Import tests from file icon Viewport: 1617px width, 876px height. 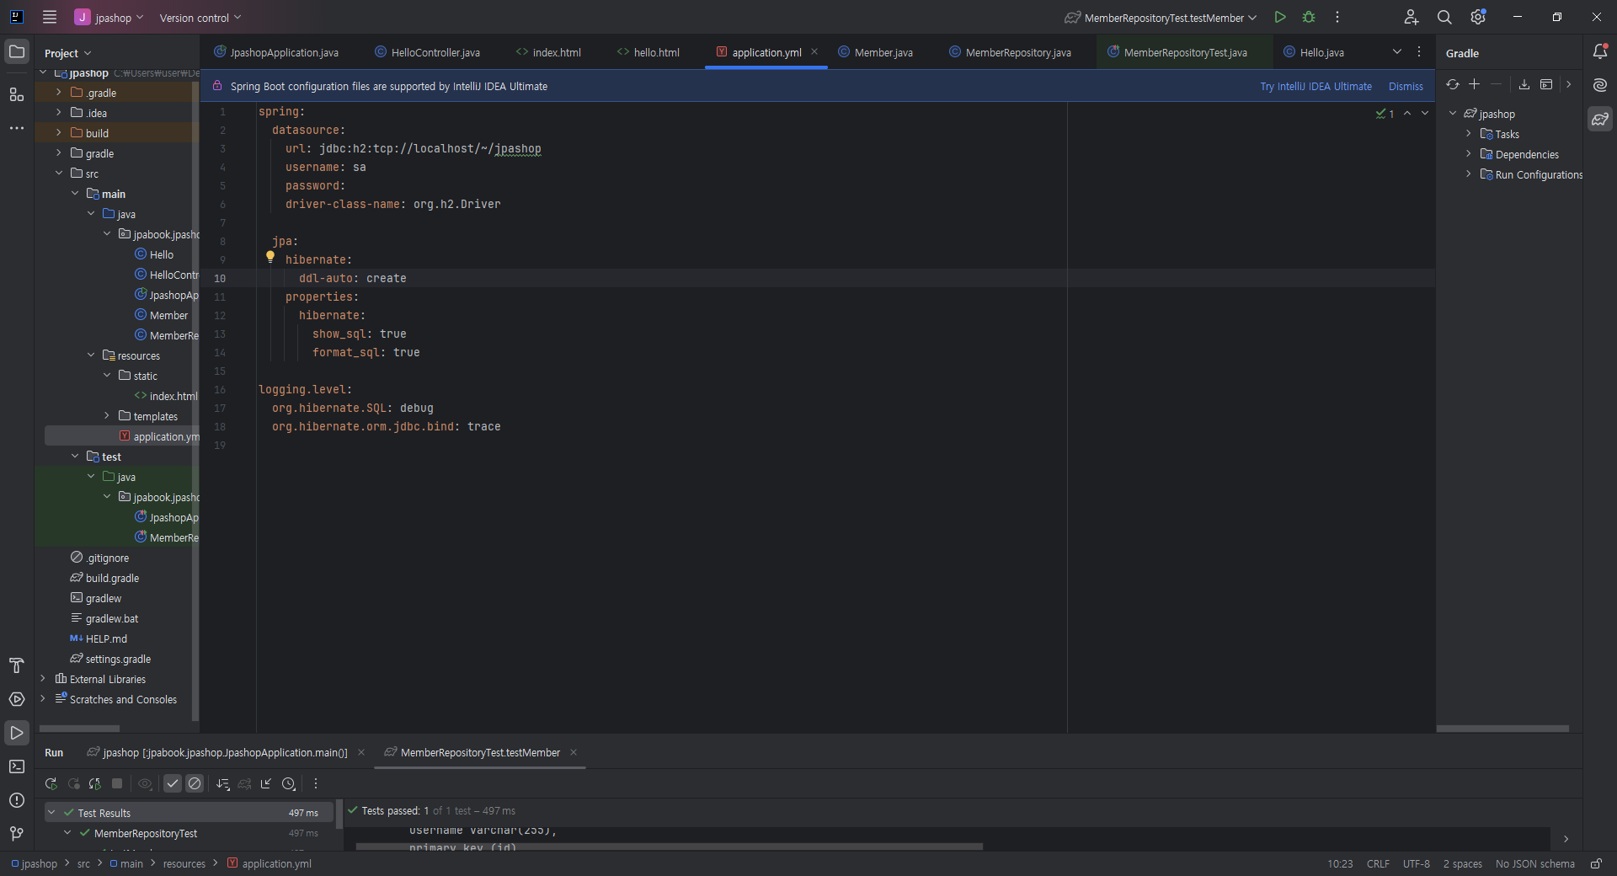267,783
